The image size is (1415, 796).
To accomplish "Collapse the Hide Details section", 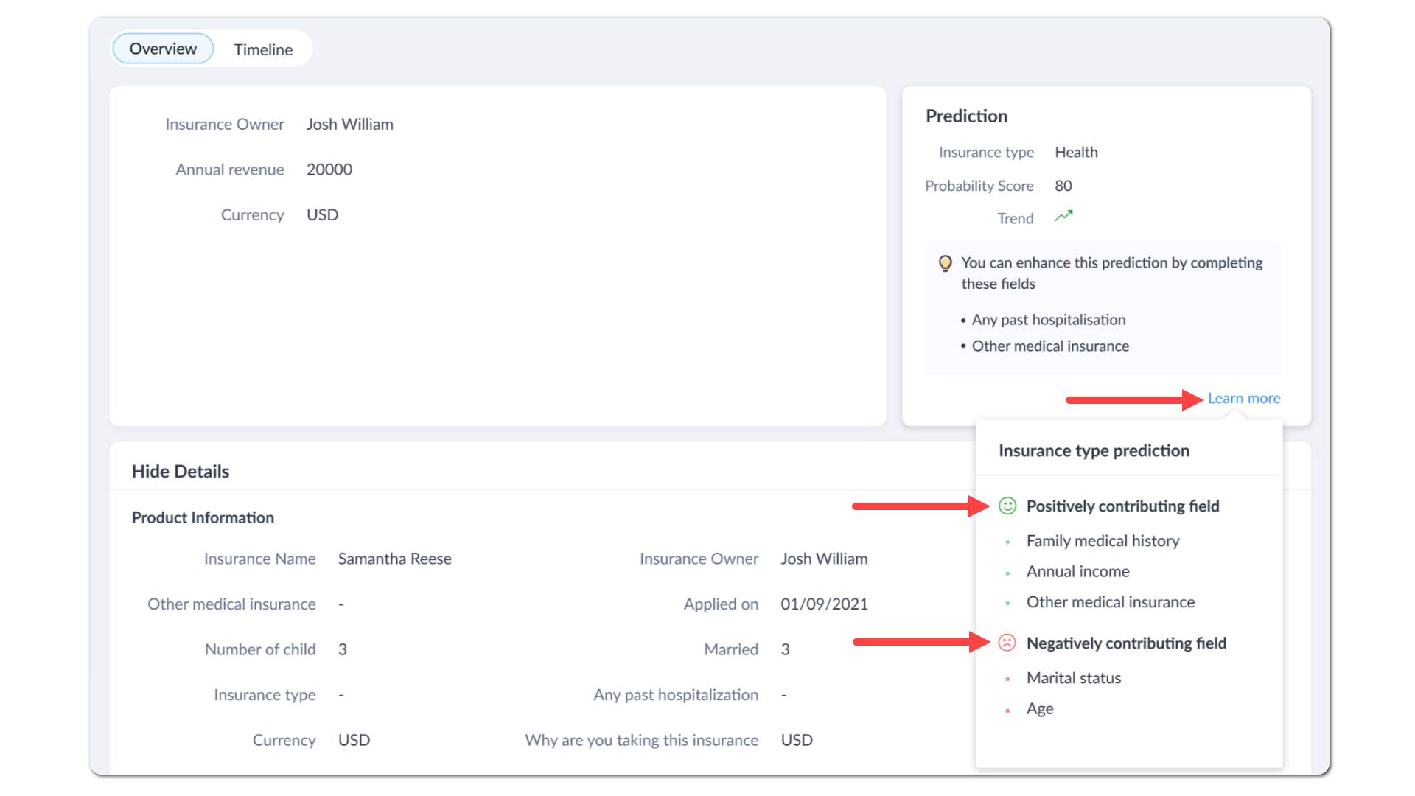I will pyautogui.click(x=181, y=472).
